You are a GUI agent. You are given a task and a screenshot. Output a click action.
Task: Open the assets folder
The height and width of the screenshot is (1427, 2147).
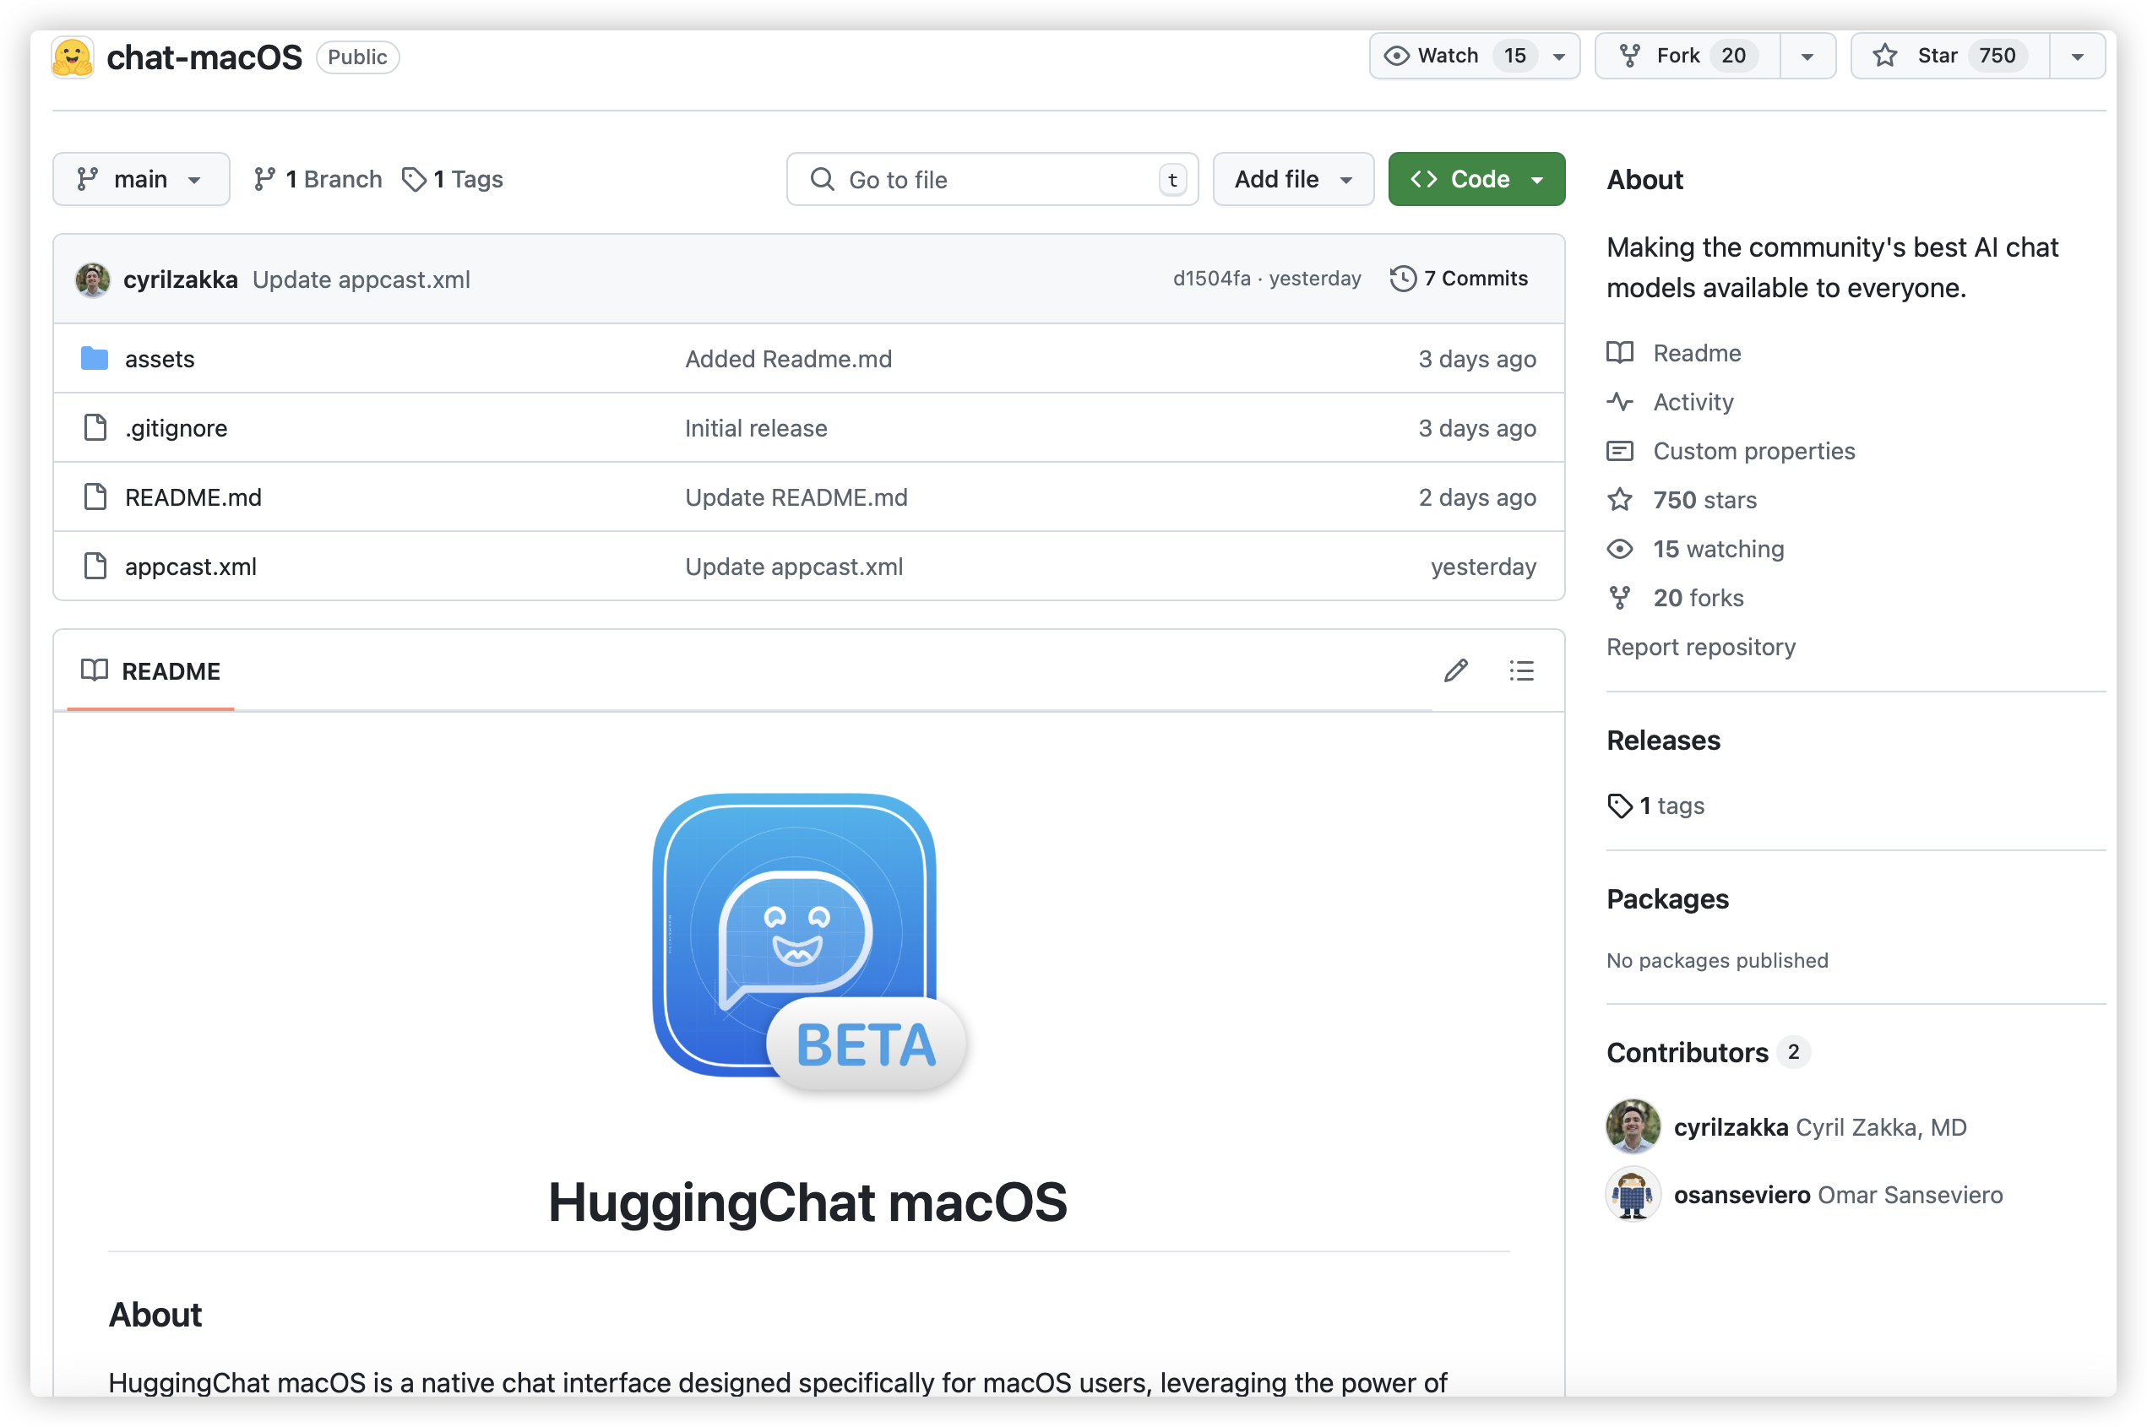coord(160,359)
